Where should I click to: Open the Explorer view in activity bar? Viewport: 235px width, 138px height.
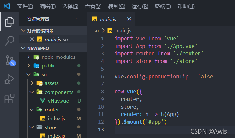[9, 22]
